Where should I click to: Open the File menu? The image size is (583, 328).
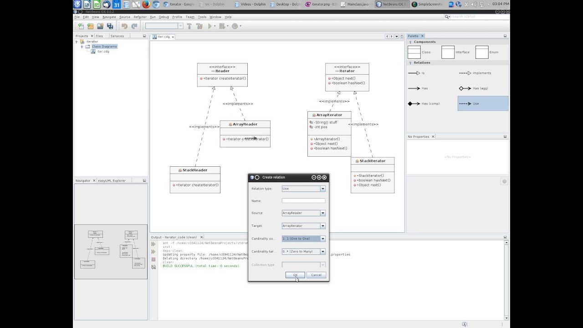pos(77,17)
